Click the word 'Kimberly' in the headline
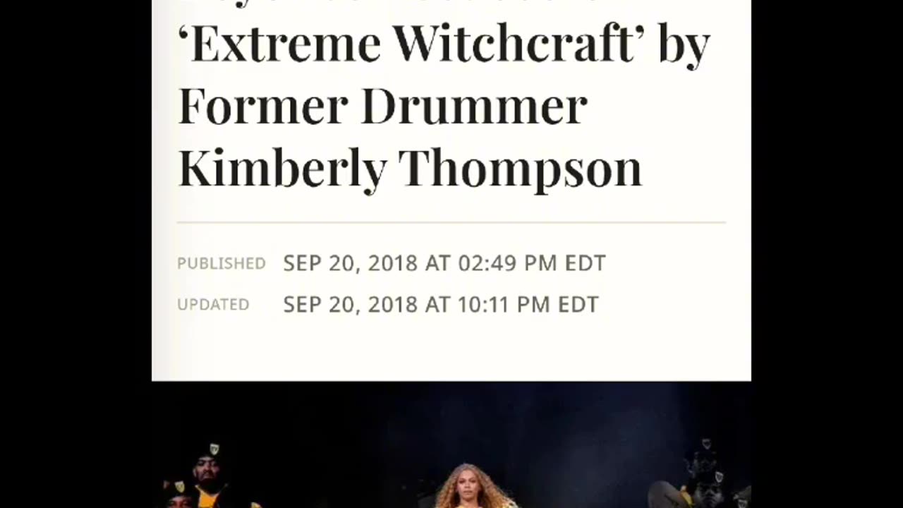This screenshot has height=508, width=903. tap(282, 170)
